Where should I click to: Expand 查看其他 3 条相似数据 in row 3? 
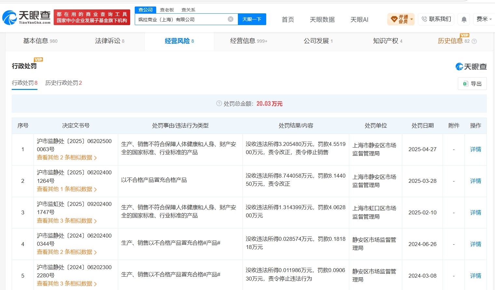67,221
